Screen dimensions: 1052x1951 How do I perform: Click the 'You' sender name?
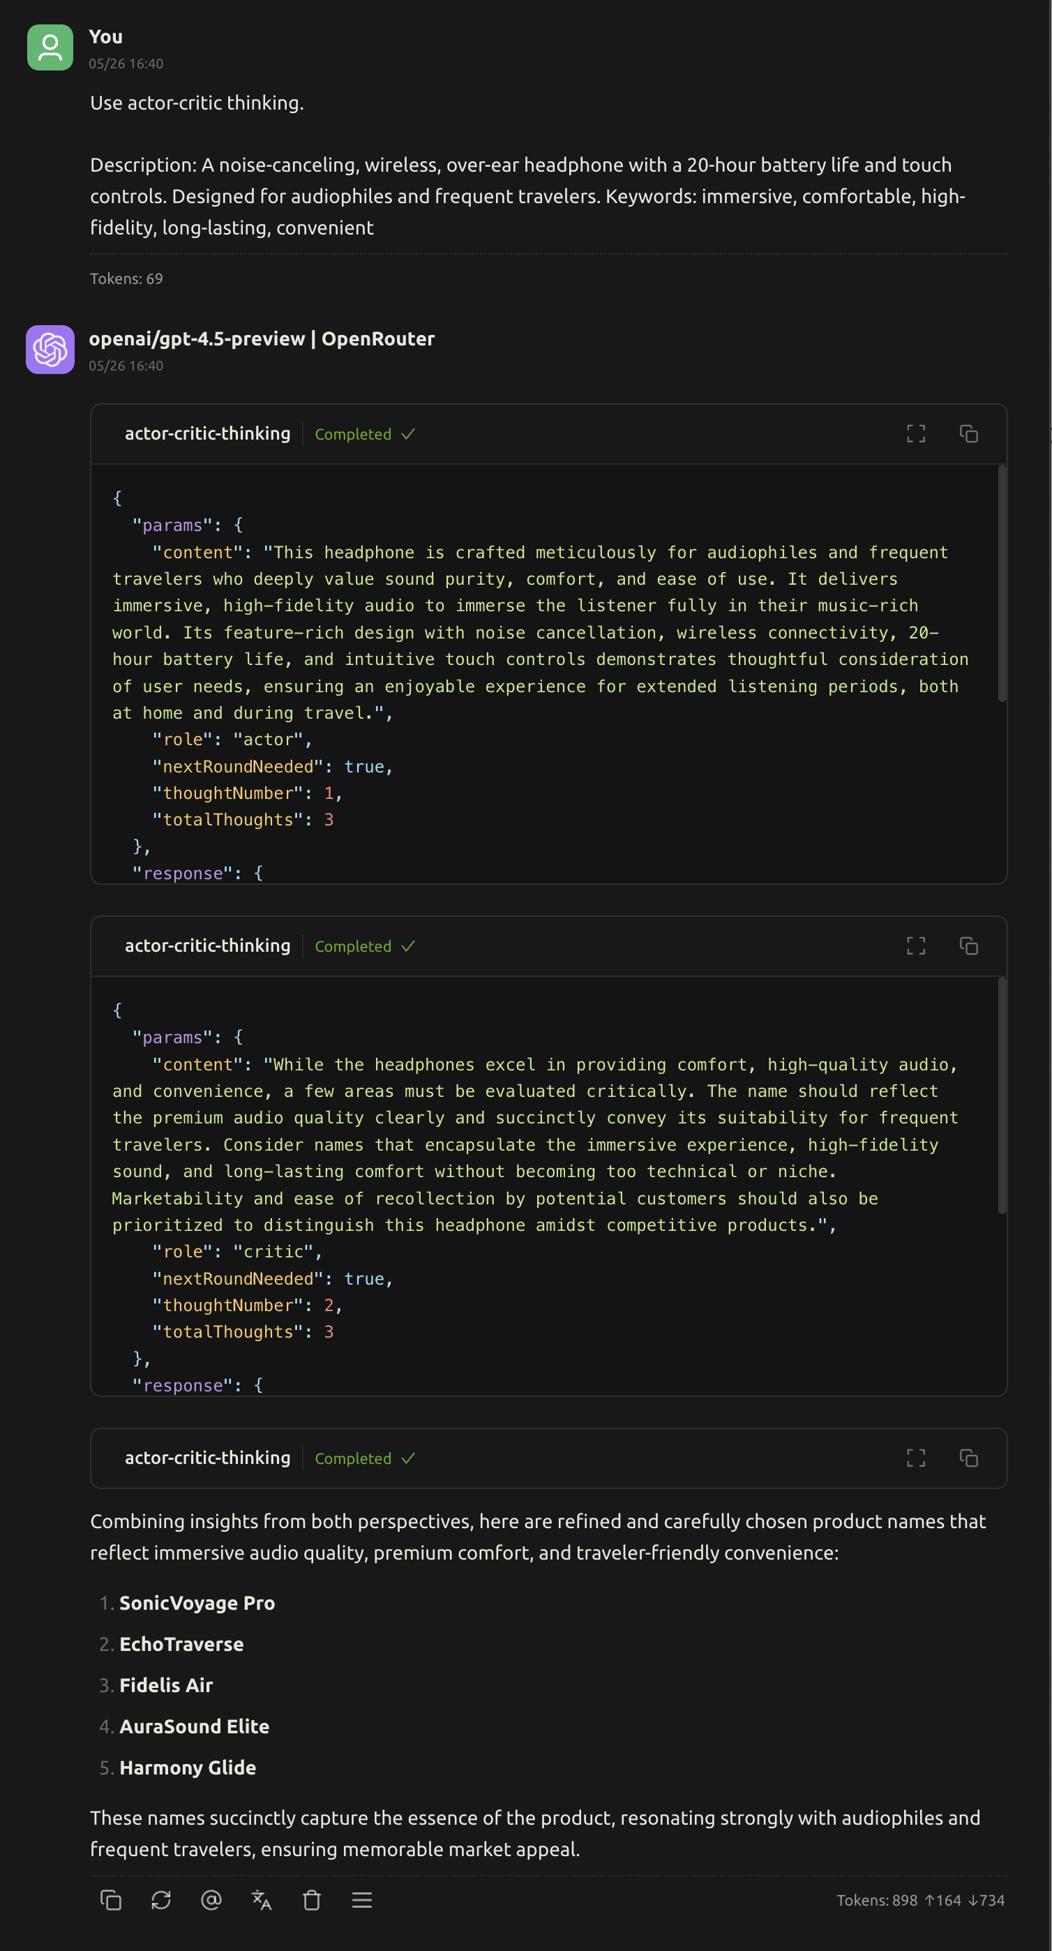105,36
